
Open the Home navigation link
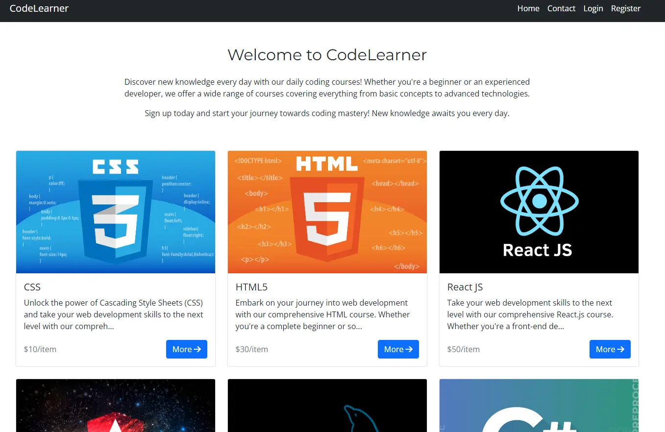(x=528, y=8)
